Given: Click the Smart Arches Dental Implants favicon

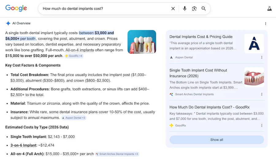Looking at the screenshot, I should (171, 94).
